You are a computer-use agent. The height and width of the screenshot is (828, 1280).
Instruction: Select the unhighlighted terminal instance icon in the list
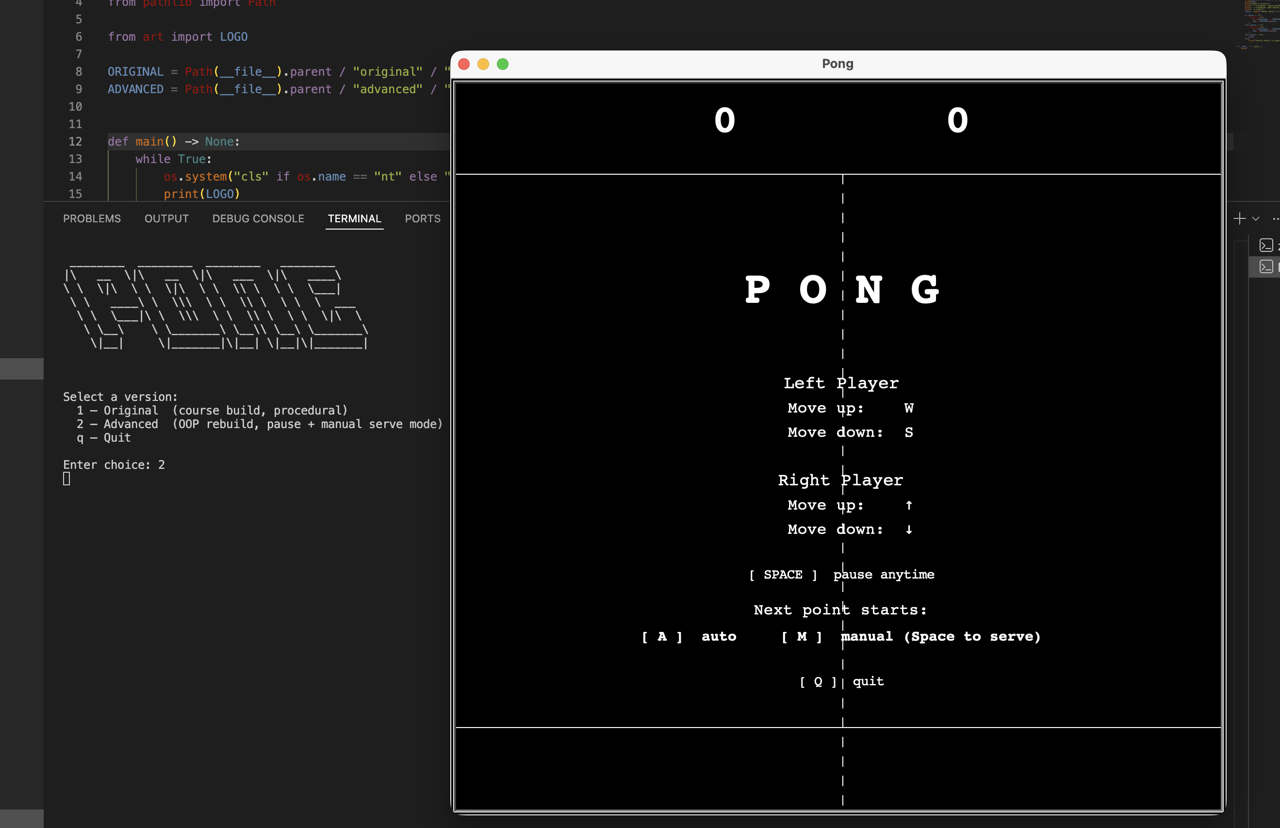pos(1266,245)
